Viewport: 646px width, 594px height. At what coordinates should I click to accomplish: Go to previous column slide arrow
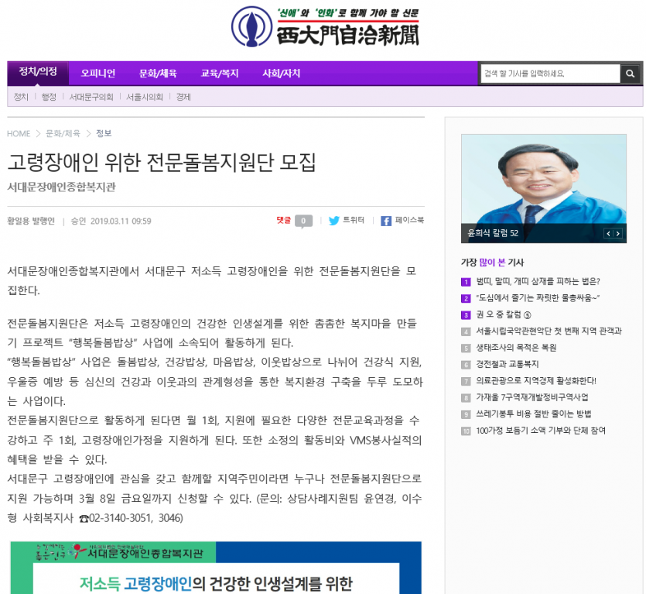coord(608,233)
